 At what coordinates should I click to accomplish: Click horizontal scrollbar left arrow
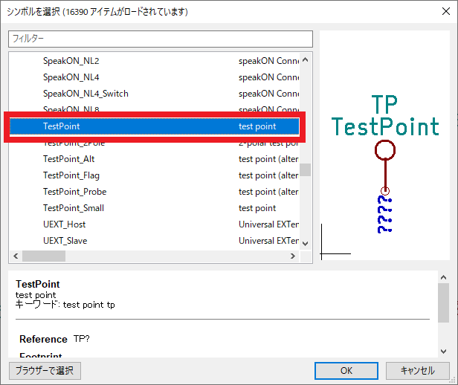pyautogui.click(x=15, y=256)
